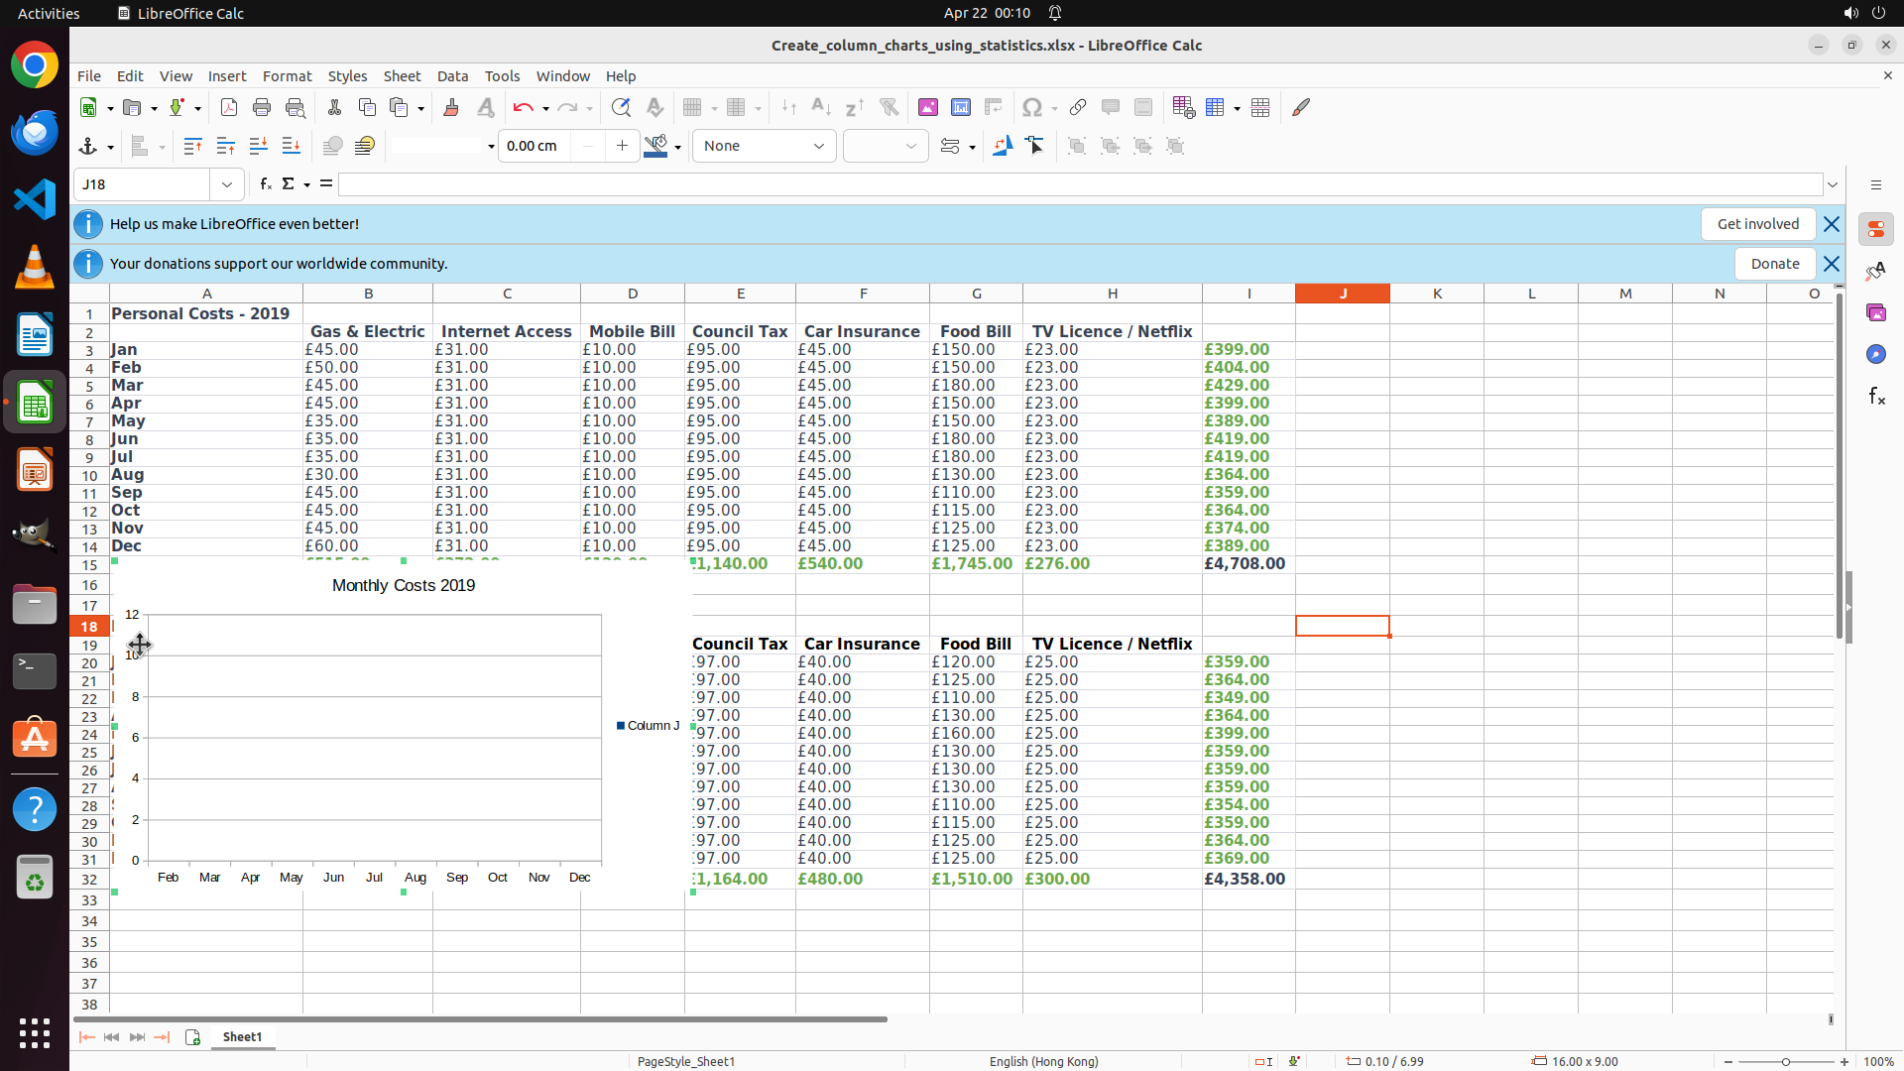Open the Function Wizard beside formula bar
Image resolution: width=1904 pixels, height=1071 pixels.
tap(266, 184)
